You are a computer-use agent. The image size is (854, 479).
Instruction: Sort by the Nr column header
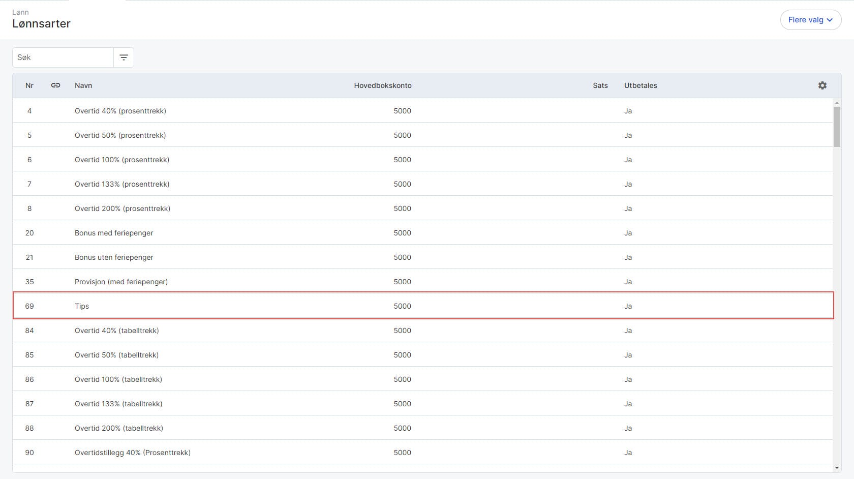click(x=29, y=85)
